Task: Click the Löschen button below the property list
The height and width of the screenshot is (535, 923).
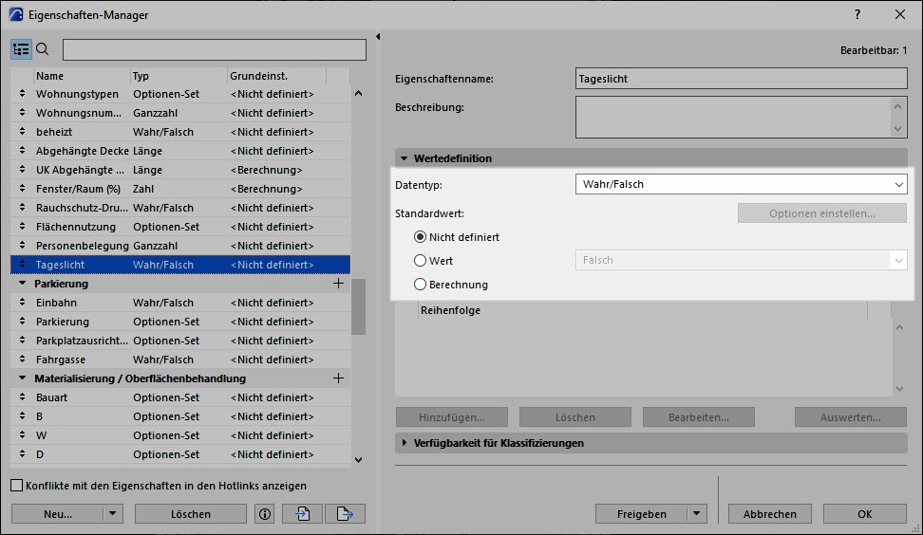Action: pyautogui.click(x=191, y=514)
